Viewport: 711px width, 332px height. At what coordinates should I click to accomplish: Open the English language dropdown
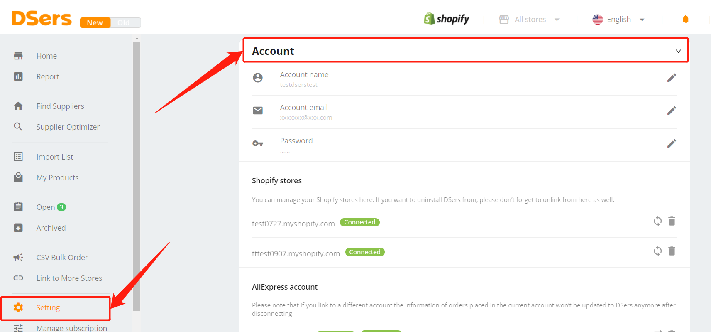click(x=618, y=20)
